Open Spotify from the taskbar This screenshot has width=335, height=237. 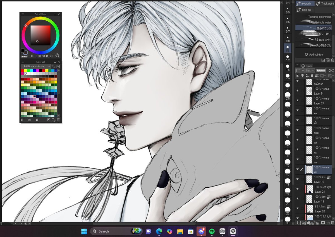click(x=212, y=231)
